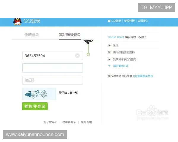Open the 授权管理 header link
The width and height of the screenshot is (178, 142).
point(129,21)
